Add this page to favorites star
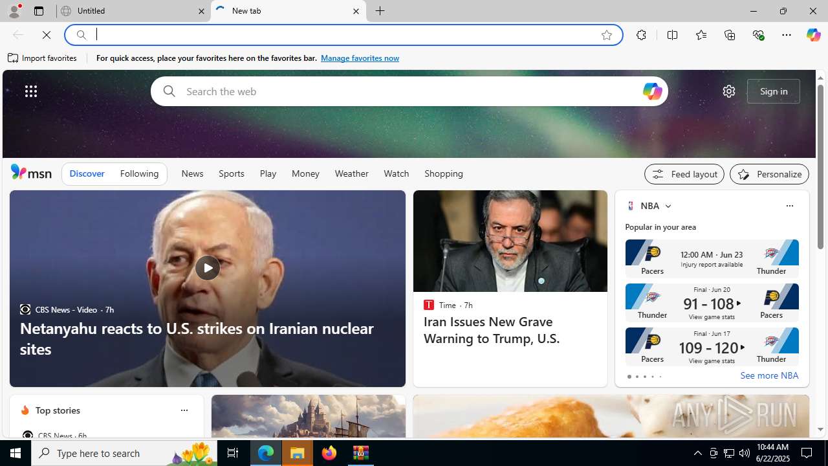Viewport: 828px width, 466px height. coord(607,35)
